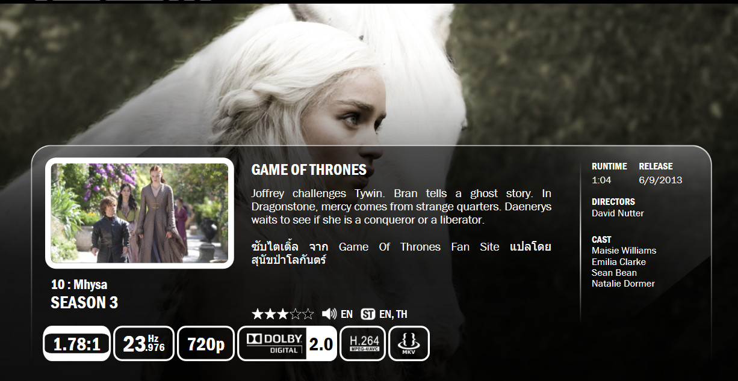The height and width of the screenshot is (381, 738).
Task: Click the GAME OF THRONES title
Action: 309,170
